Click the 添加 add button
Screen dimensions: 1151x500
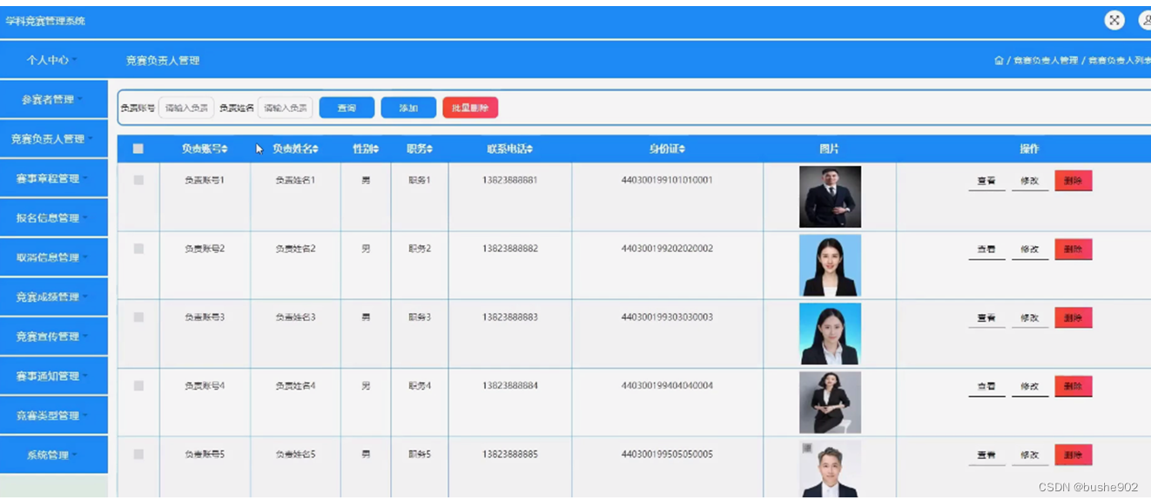[x=408, y=108]
